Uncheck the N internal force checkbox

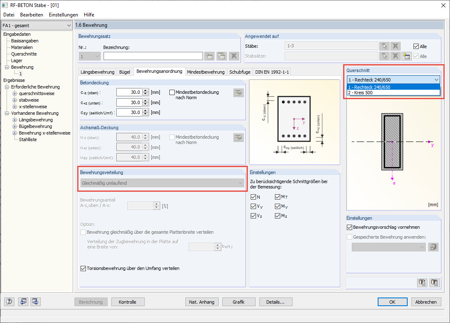253,197
